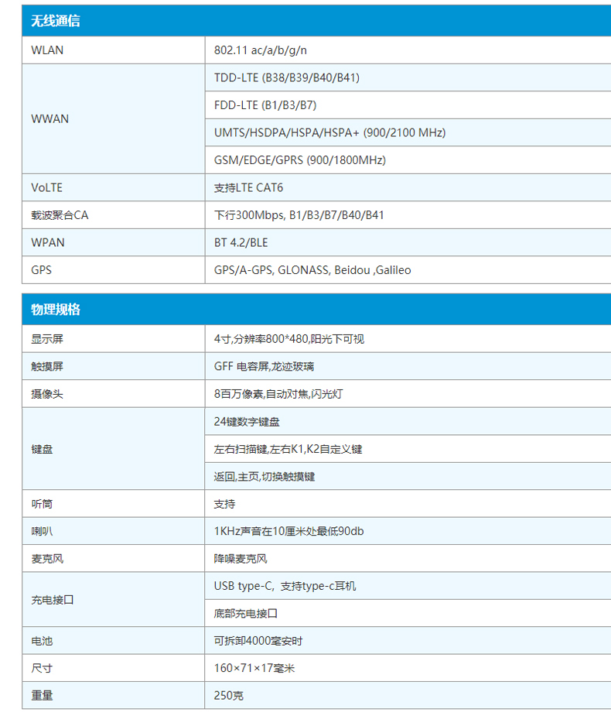Select the WLAN row label
611x716 pixels.
(48, 50)
